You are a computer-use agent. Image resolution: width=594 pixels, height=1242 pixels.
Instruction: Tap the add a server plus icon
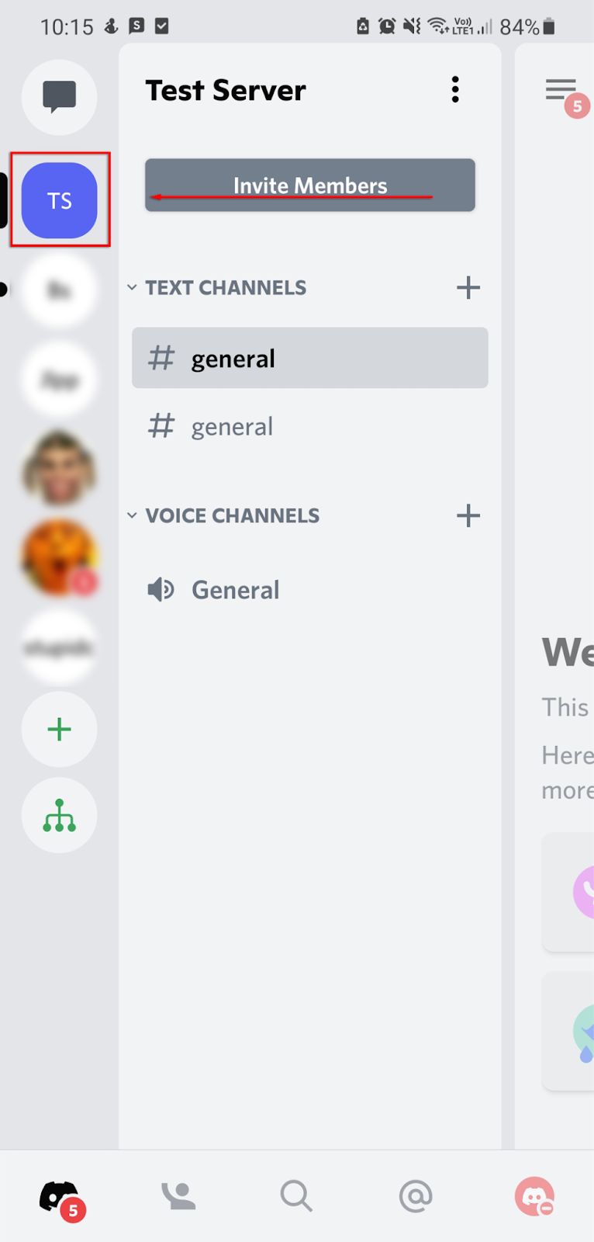[x=60, y=730]
